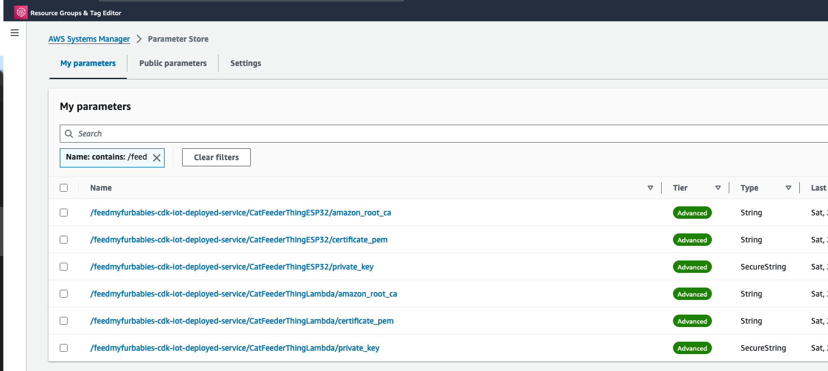This screenshot has width=828, height=371.
Task: Click the Name column header label
Action: pyautogui.click(x=101, y=188)
